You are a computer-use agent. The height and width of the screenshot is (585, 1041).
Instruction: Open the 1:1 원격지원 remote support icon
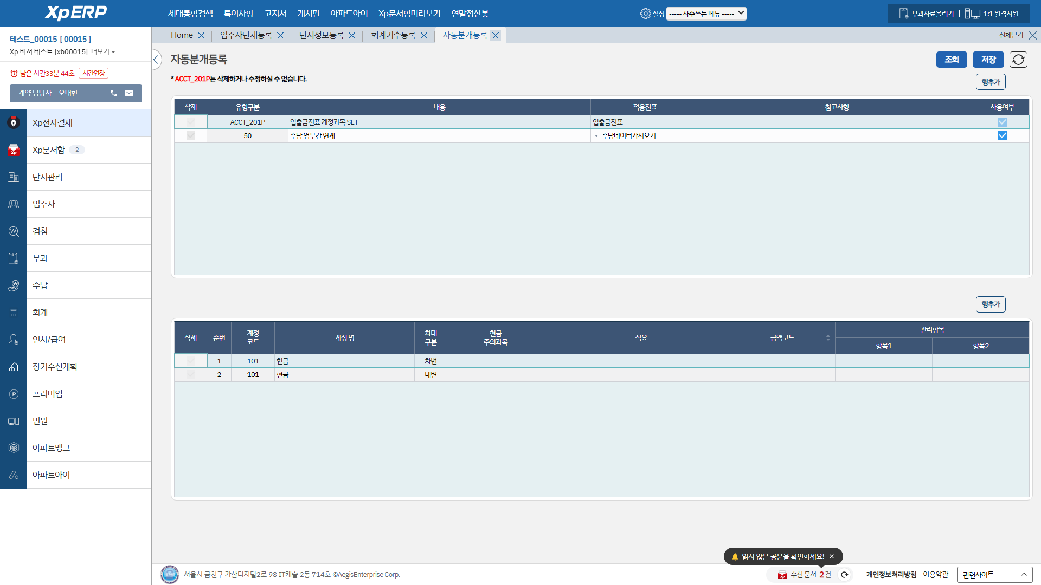pyautogui.click(x=972, y=14)
